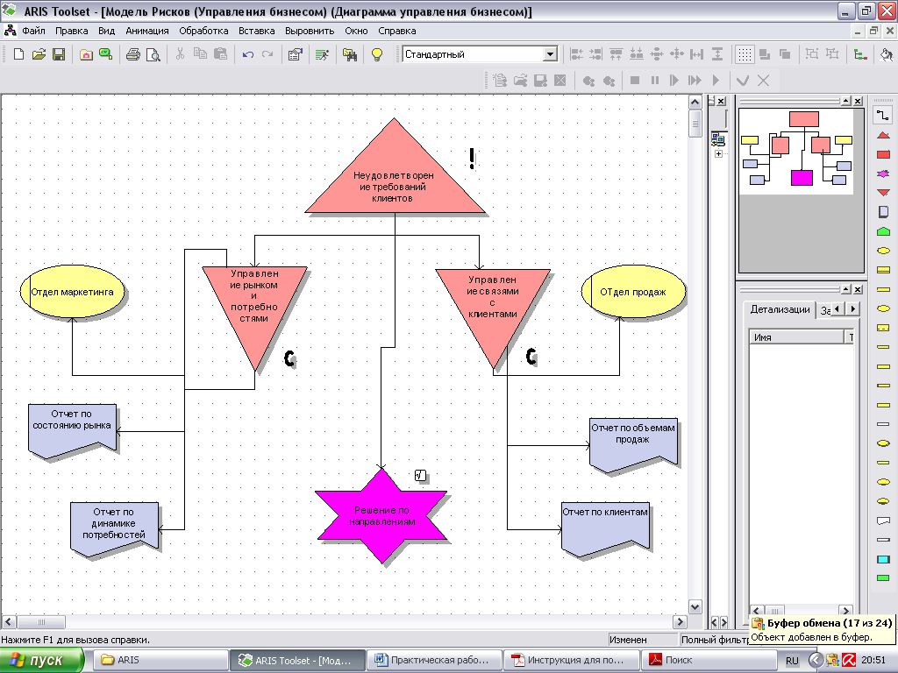Click the Имя column header
Viewport: 898px width, 673px height.
pyautogui.click(x=796, y=337)
